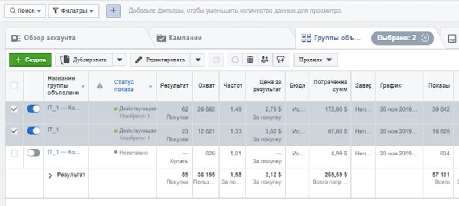Viewport: 459px width, 206px height.
Task: Expand the Редактировать dropdown arrow
Action: click(x=197, y=60)
